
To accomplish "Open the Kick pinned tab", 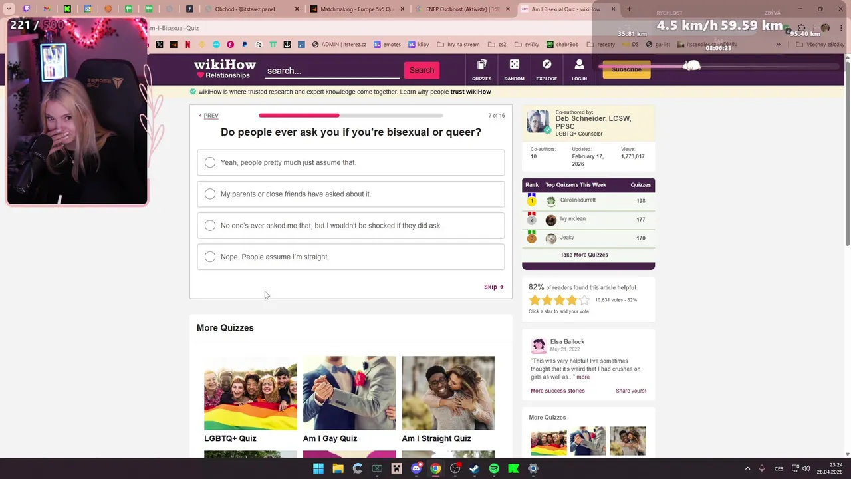I will click(67, 9).
